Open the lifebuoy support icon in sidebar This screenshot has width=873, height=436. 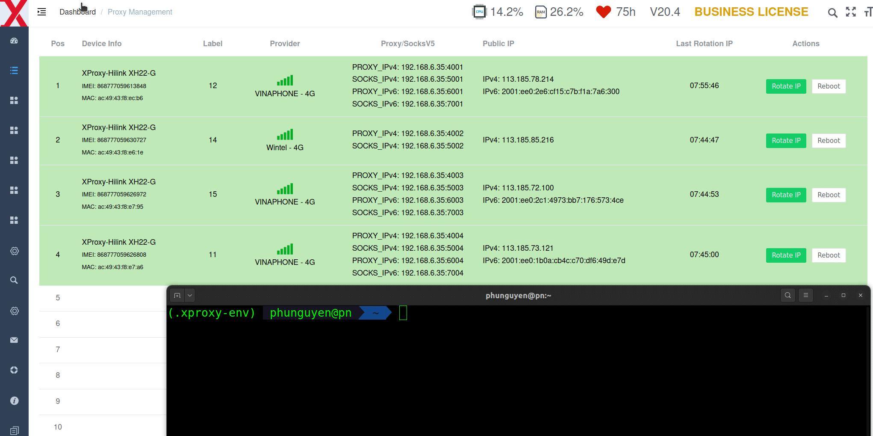14,370
